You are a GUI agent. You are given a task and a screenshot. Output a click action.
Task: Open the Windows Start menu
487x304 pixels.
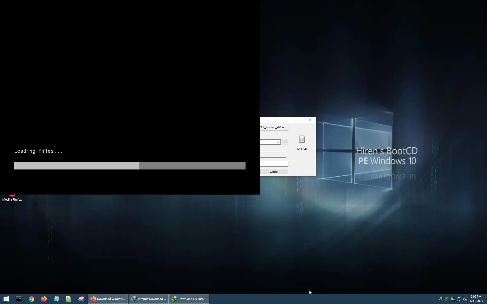pos(6,299)
